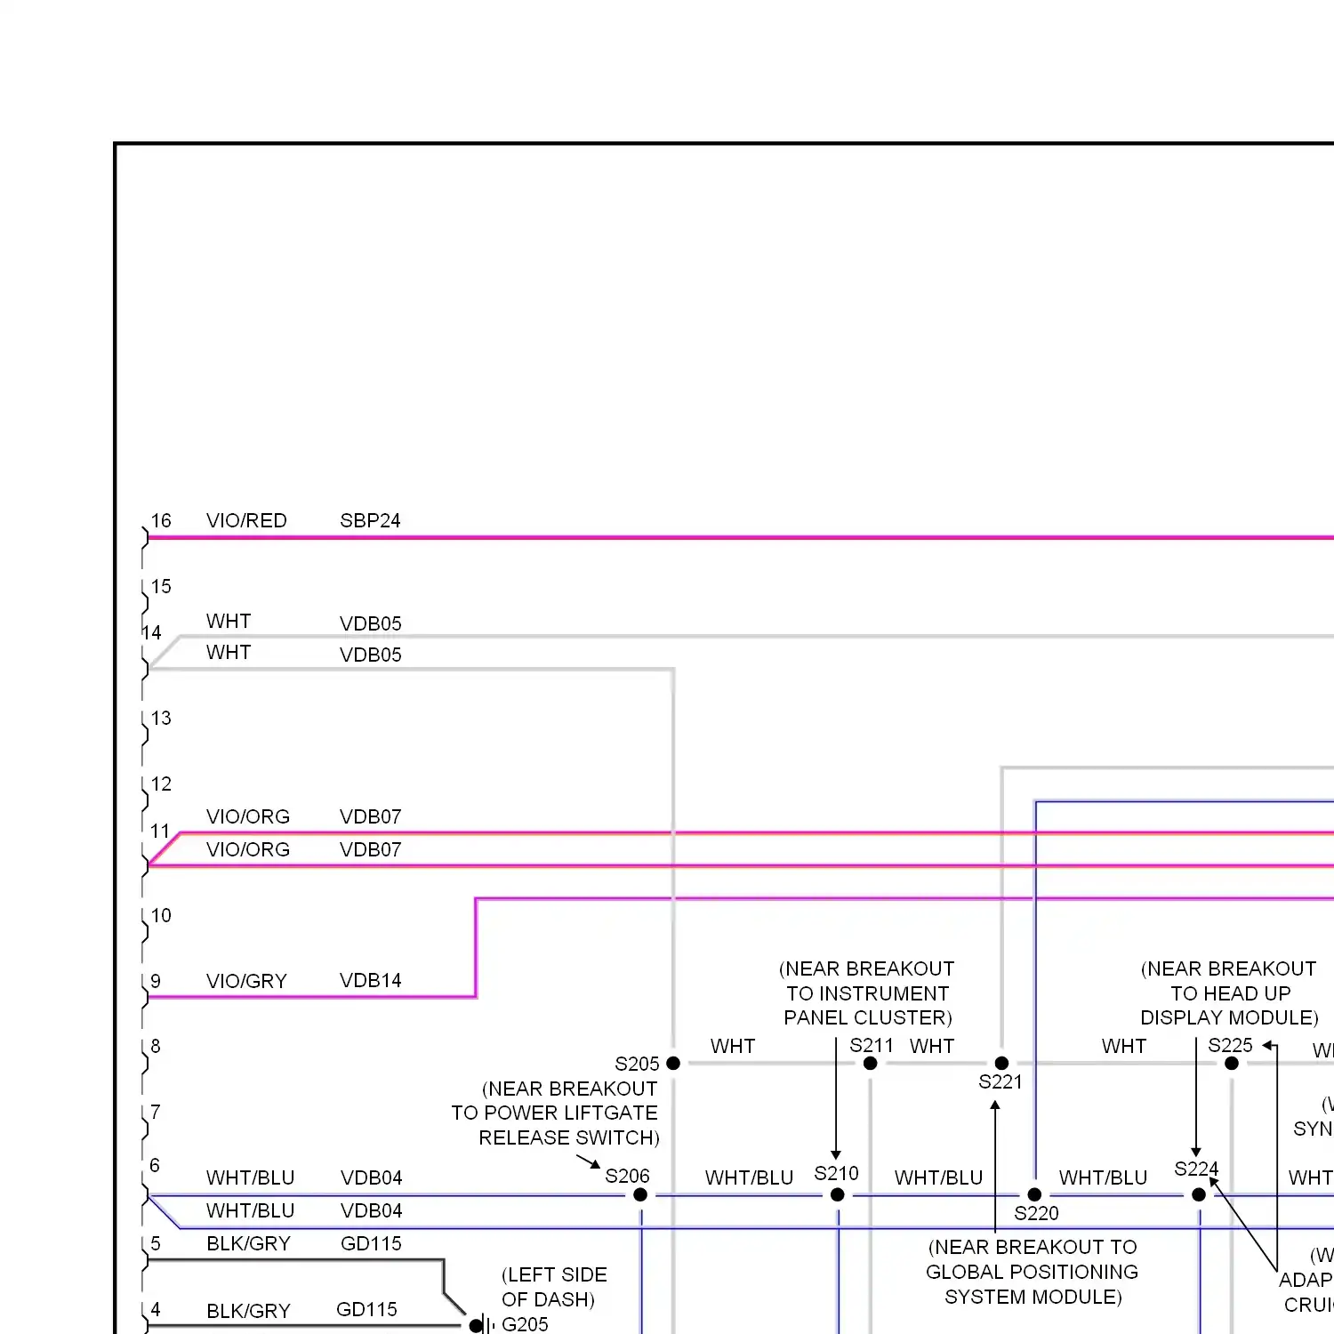Select connector pin number 8
Image resolution: width=1334 pixels, height=1334 pixels.
coord(156,1046)
